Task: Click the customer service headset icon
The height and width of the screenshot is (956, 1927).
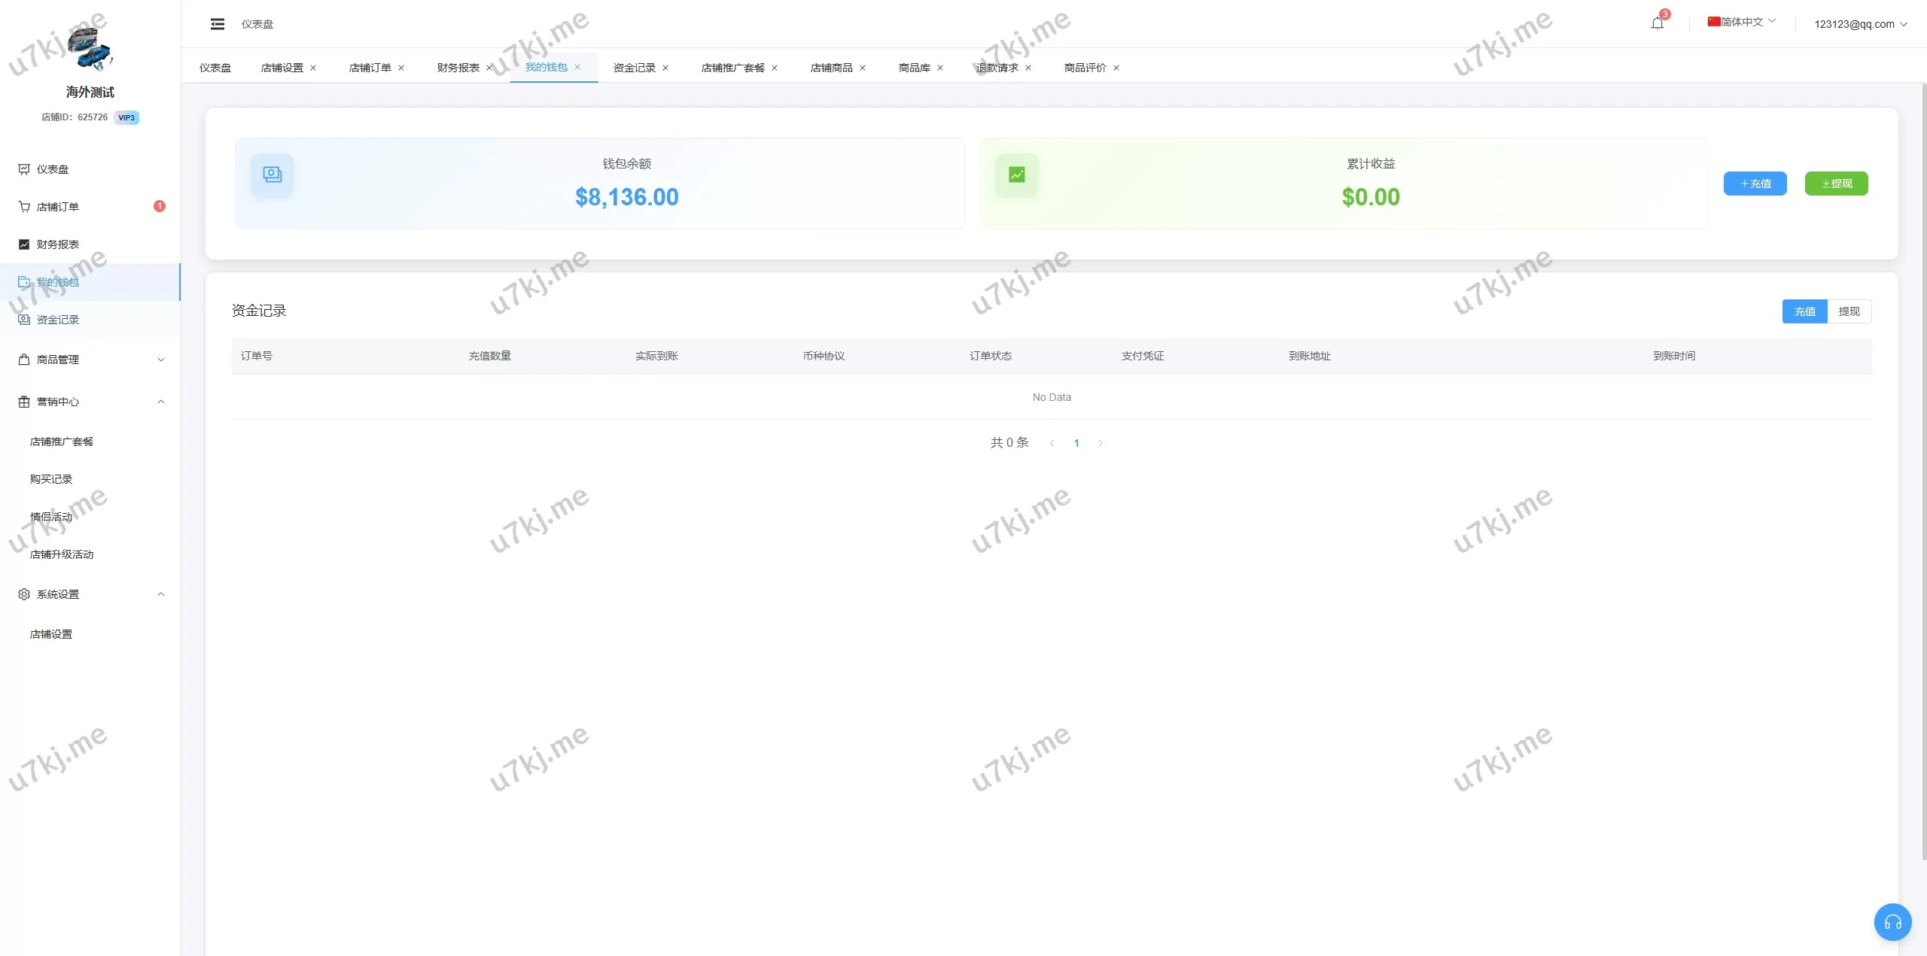Action: point(1892,922)
